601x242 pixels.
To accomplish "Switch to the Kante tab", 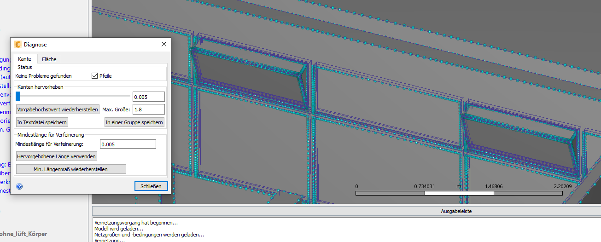I will [x=24, y=59].
